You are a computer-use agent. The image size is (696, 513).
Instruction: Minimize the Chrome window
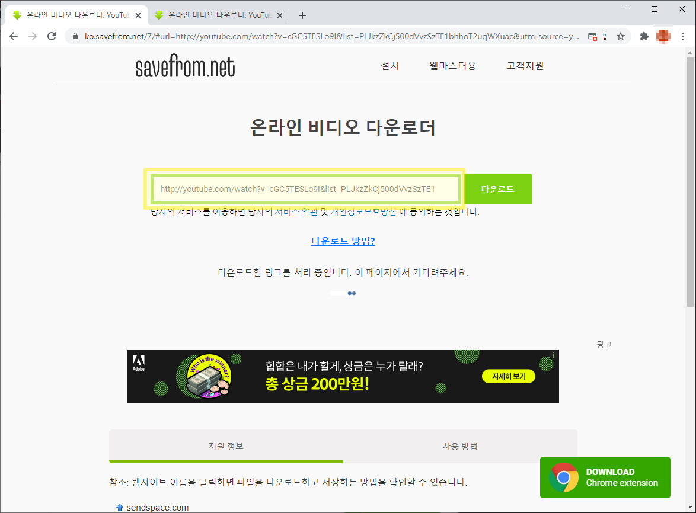point(627,9)
